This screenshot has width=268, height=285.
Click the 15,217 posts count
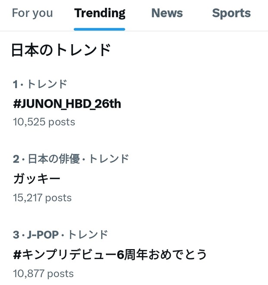(42, 198)
